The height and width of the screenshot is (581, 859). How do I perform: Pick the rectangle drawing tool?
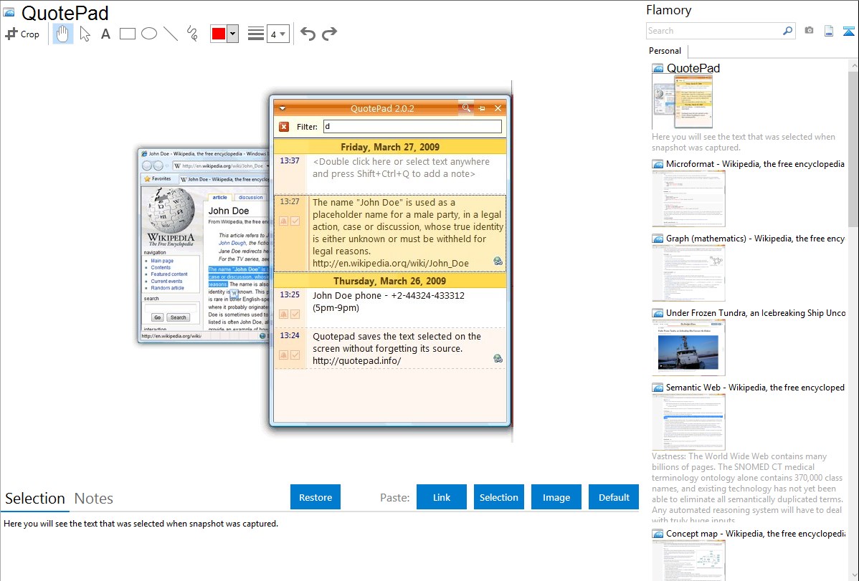click(x=127, y=34)
